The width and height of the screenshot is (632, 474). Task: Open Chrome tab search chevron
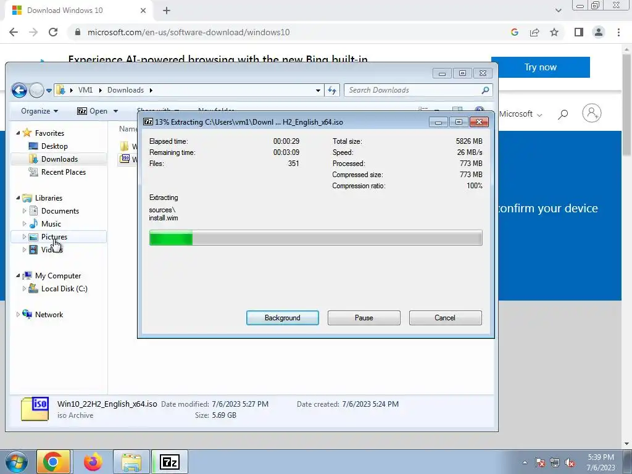558,10
